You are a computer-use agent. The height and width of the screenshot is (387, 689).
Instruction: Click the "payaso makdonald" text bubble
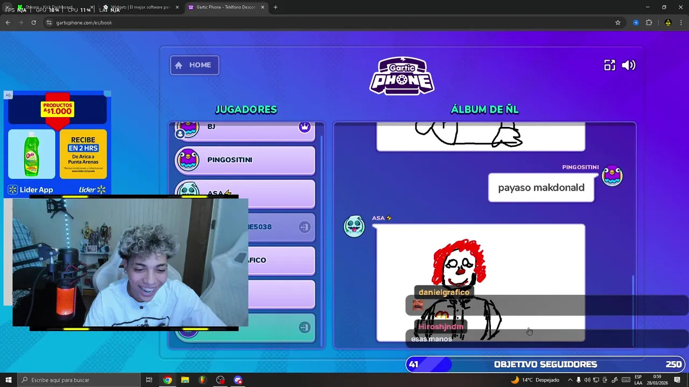point(541,188)
